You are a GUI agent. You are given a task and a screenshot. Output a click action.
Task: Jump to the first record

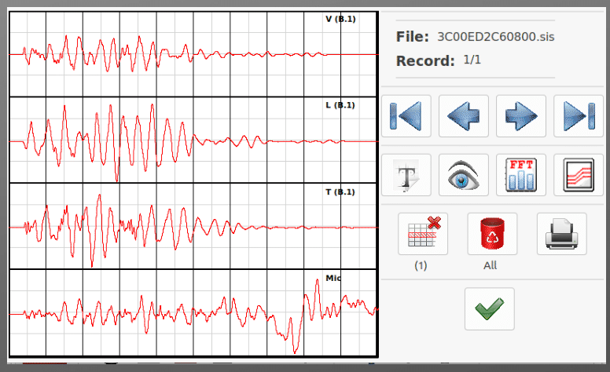point(406,117)
